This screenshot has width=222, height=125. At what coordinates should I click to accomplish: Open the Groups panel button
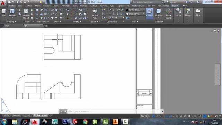click(x=188, y=12)
